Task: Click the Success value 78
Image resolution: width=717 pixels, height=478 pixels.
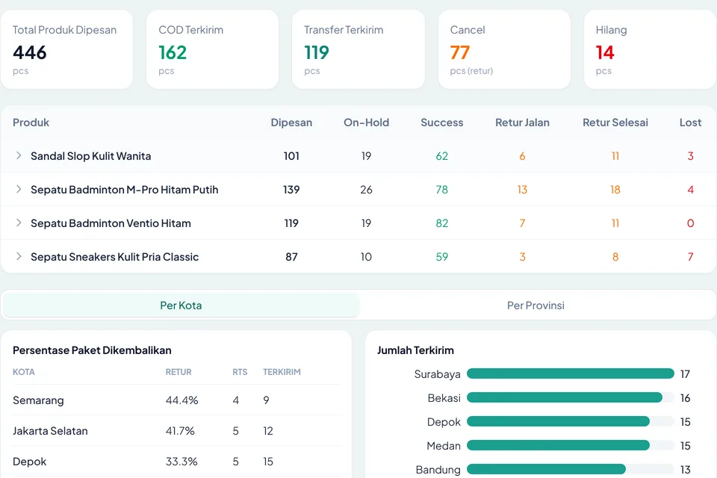Action: (x=441, y=190)
